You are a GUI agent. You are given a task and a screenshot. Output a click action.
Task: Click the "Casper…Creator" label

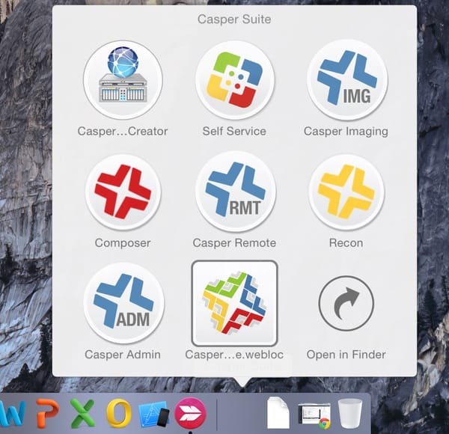coord(123,132)
